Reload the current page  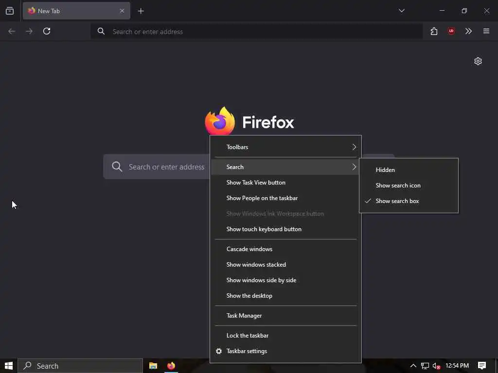[47, 31]
